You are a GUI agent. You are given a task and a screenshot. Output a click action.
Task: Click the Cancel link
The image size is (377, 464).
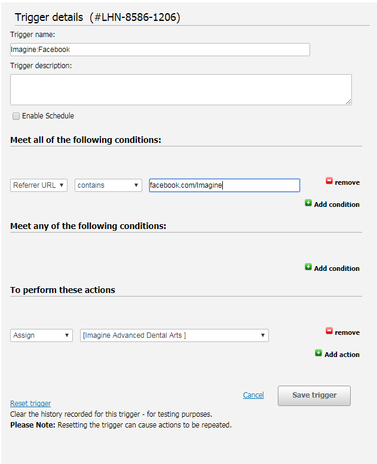253,395
